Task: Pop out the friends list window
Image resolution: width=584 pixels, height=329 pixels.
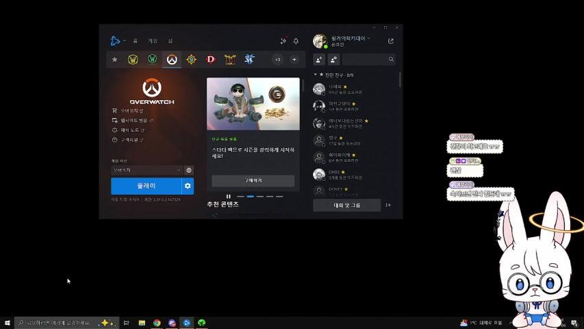Action: 391,41
